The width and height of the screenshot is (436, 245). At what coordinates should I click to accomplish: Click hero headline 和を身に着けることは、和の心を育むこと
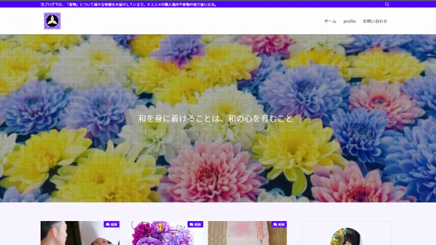click(x=215, y=118)
